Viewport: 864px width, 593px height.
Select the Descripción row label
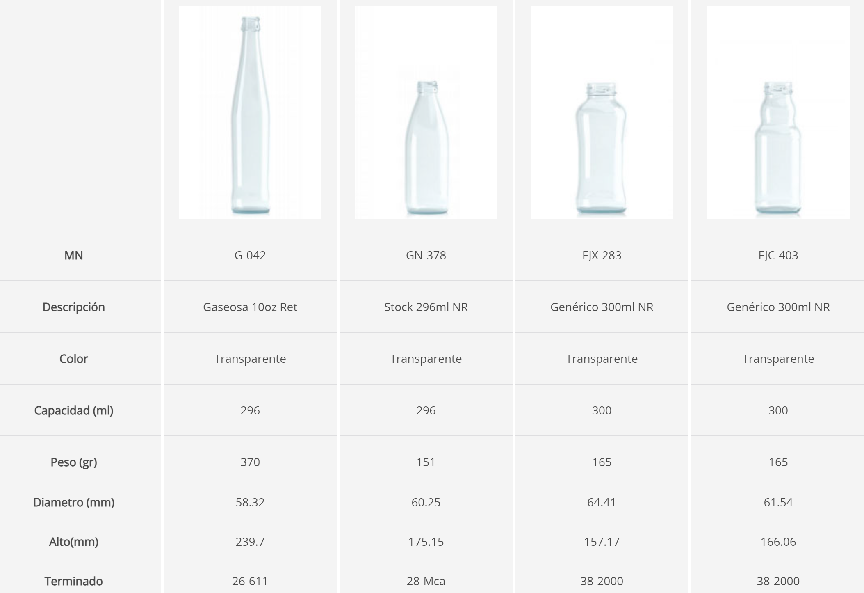click(x=74, y=307)
